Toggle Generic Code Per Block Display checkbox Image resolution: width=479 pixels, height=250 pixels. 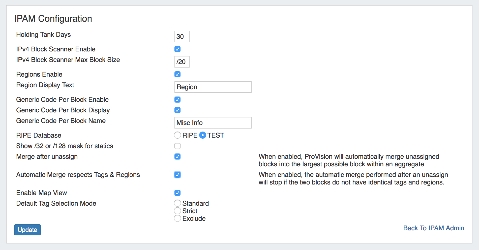[x=177, y=110]
